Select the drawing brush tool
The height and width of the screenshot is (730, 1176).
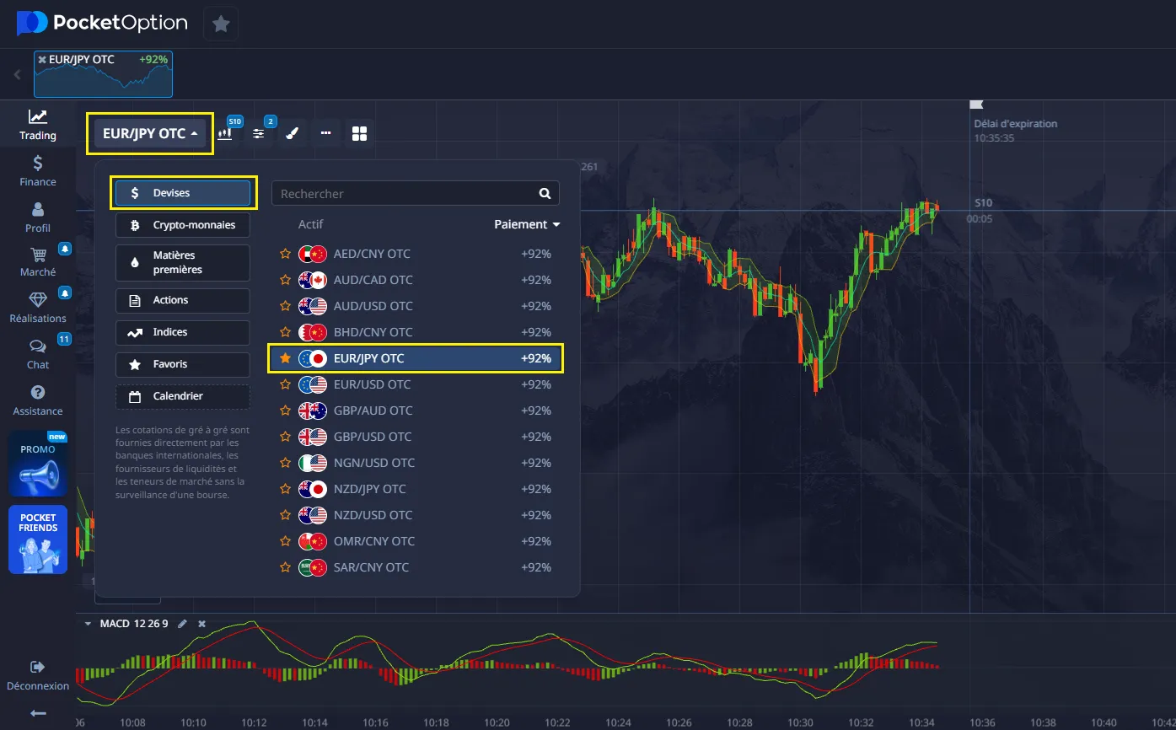pos(292,133)
